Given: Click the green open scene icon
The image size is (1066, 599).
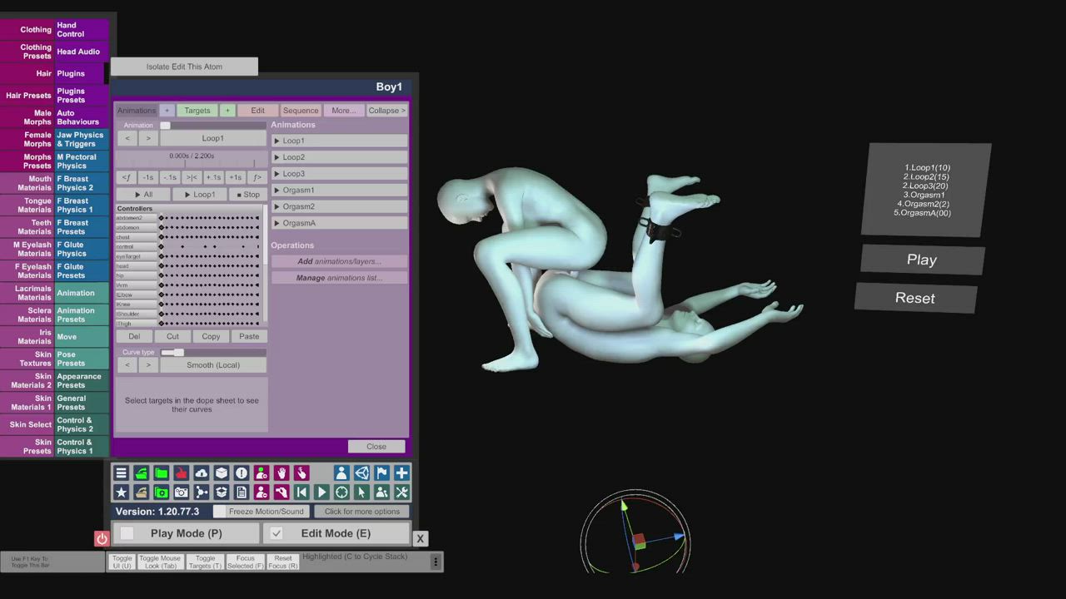Looking at the screenshot, I should (141, 473).
